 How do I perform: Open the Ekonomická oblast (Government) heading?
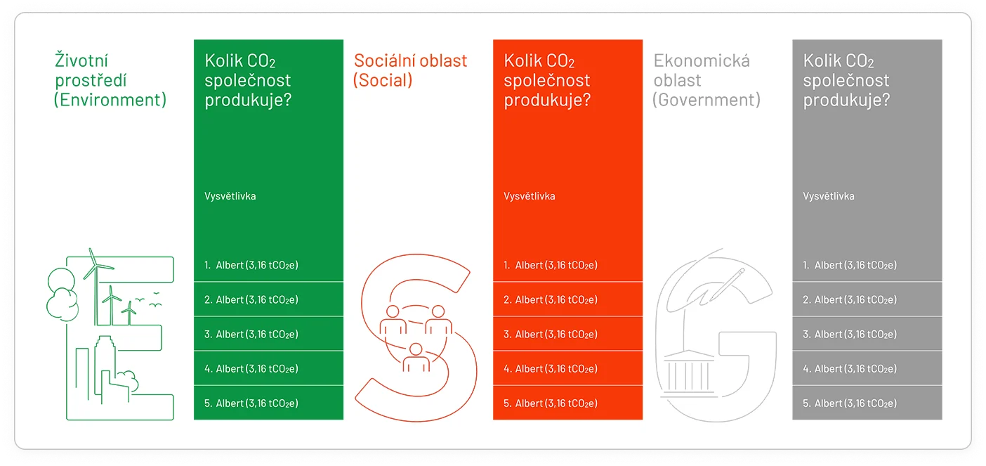click(706, 80)
